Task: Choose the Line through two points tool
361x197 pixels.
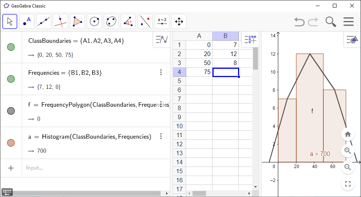Action: coord(44,21)
